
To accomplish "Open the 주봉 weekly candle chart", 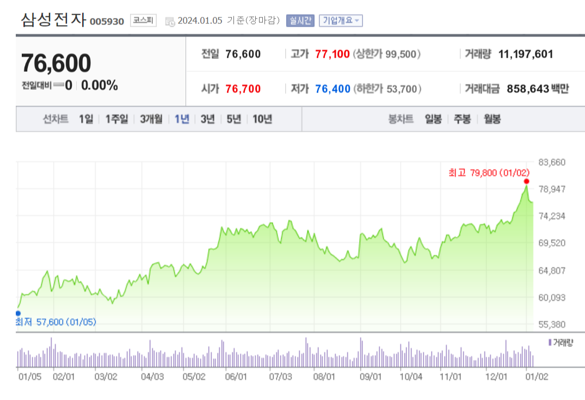I will [462, 119].
